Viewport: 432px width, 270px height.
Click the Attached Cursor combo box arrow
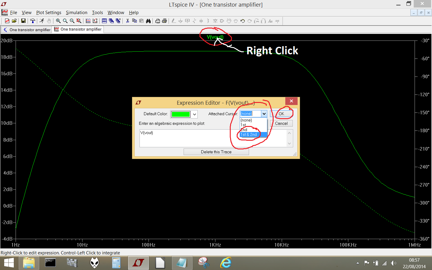pyautogui.click(x=264, y=114)
